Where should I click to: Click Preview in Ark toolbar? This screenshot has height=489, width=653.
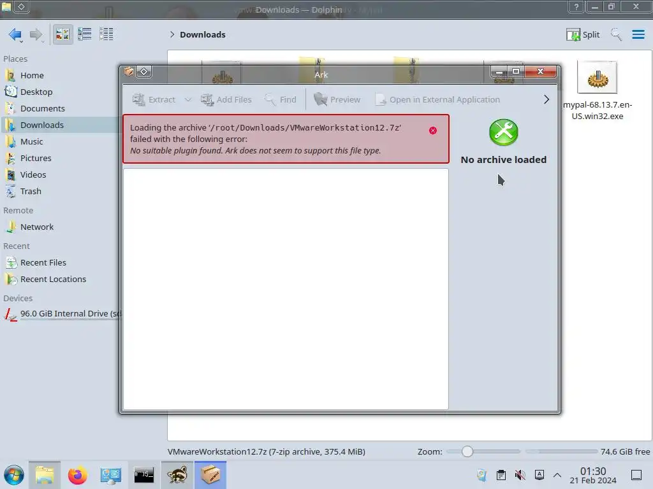coord(337,100)
